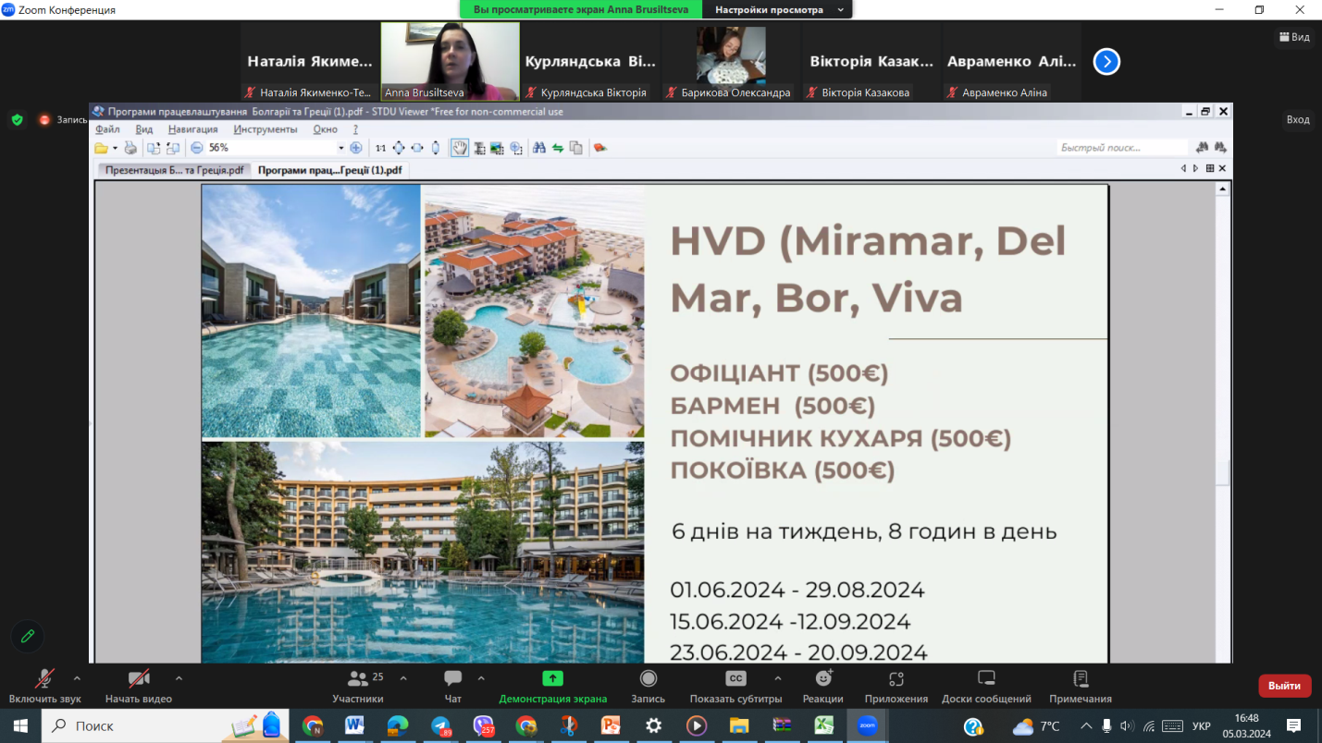Open the Инструменты menu
1322x743 pixels.
pos(266,129)
